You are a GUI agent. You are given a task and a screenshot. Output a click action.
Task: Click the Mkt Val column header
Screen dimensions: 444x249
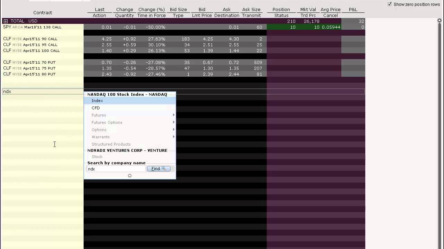pos(308,9)
